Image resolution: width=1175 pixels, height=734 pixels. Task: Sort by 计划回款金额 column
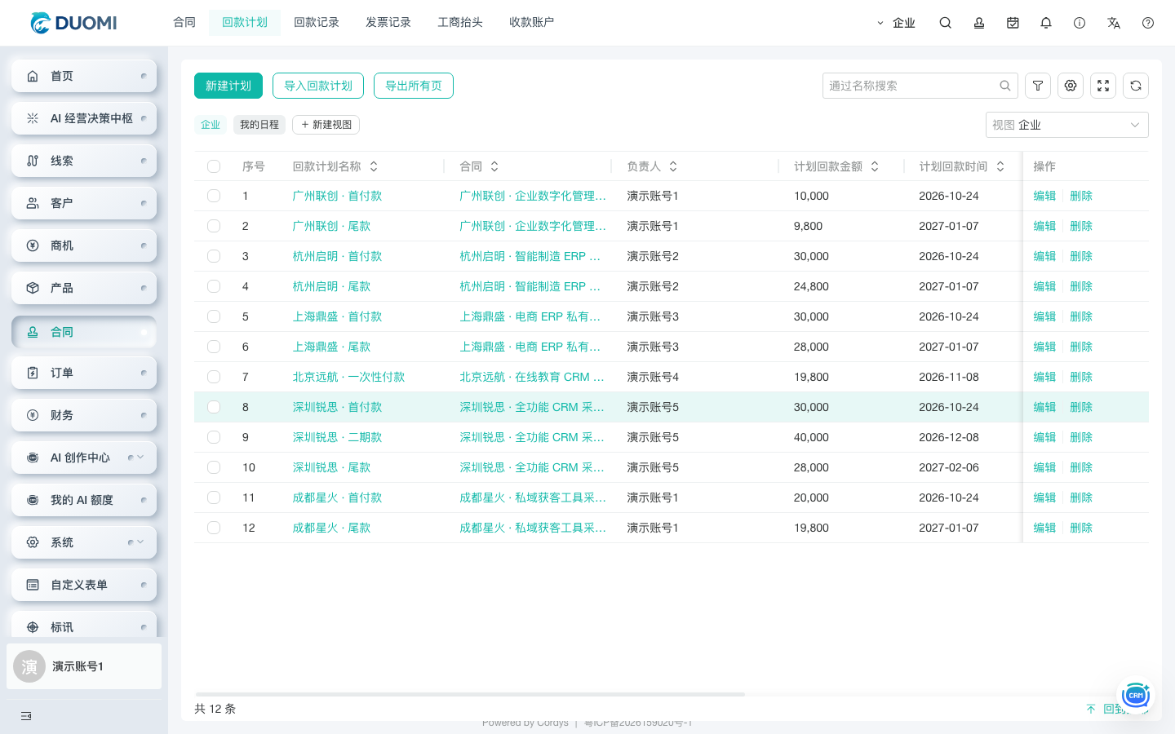point(875,166)
